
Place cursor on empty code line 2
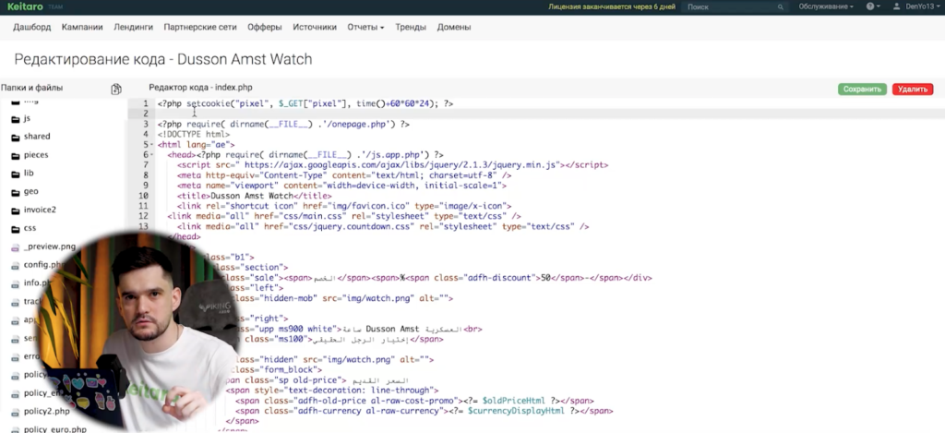(x=548, y=114)
